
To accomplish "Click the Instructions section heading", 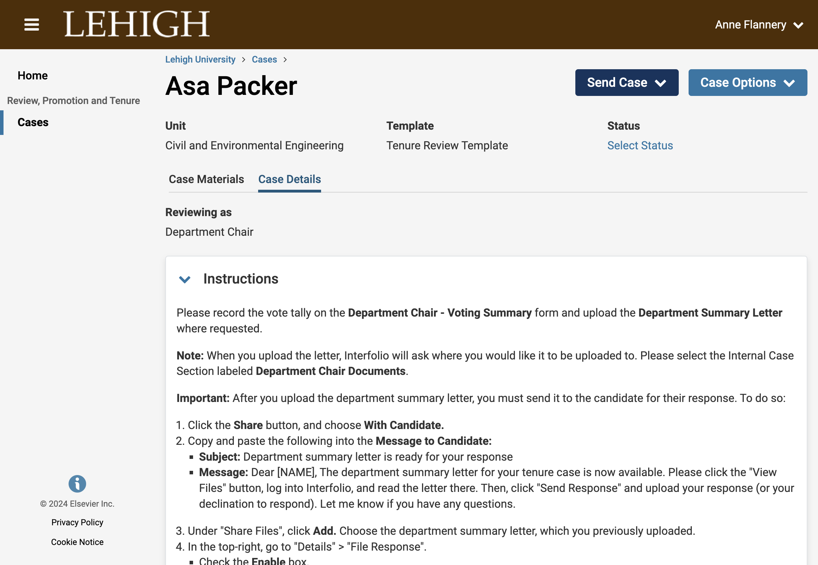I will point(241,279).
